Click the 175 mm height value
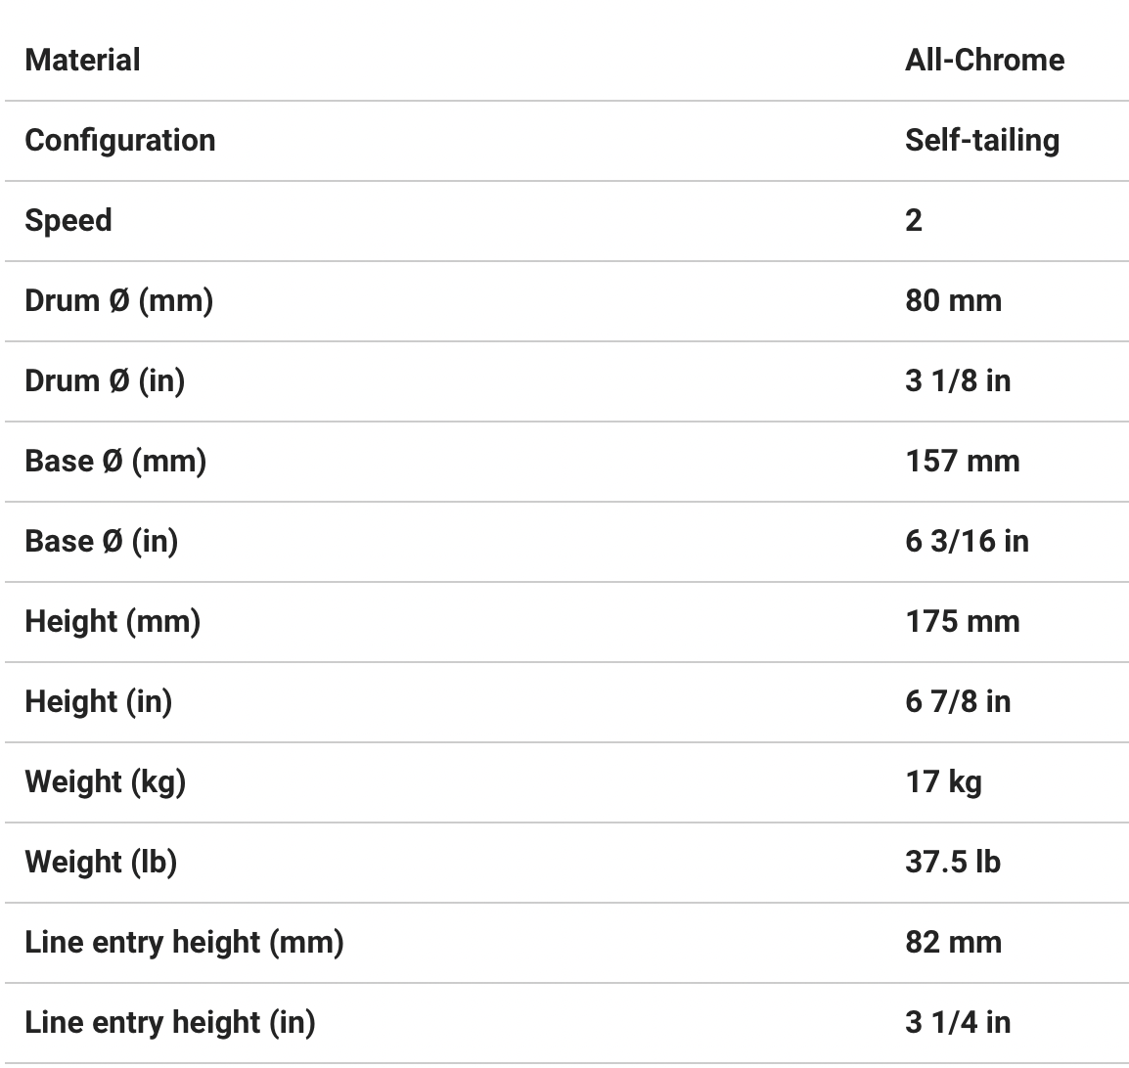The image size is (1129, 1068). tap(962, 621)
